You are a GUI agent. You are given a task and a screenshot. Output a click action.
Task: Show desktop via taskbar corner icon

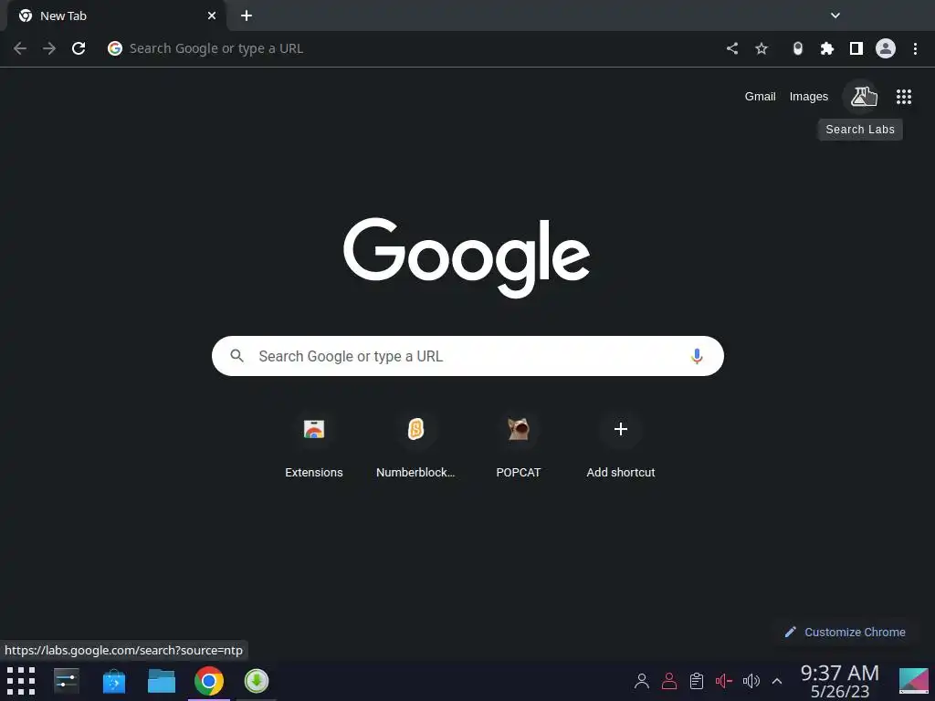click(x=913, y=681)
